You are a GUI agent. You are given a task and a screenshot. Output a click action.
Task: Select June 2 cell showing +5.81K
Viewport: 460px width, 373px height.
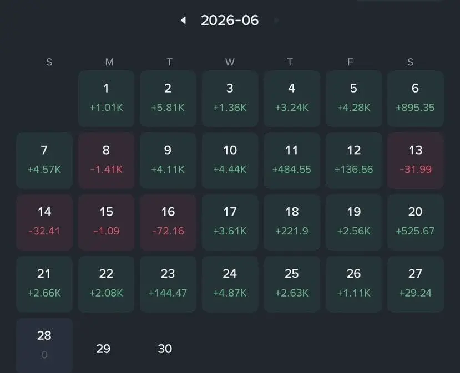168,99
